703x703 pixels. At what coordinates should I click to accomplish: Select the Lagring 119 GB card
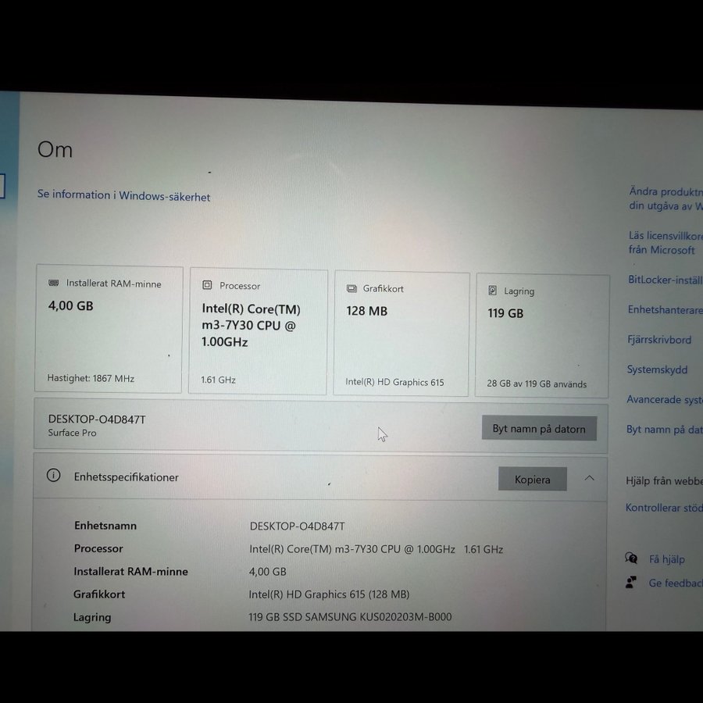pos(543,336)
